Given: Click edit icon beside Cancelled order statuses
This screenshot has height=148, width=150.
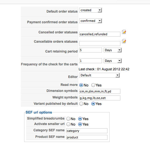Looking at the screenshot, I should (x=124, y=32).
